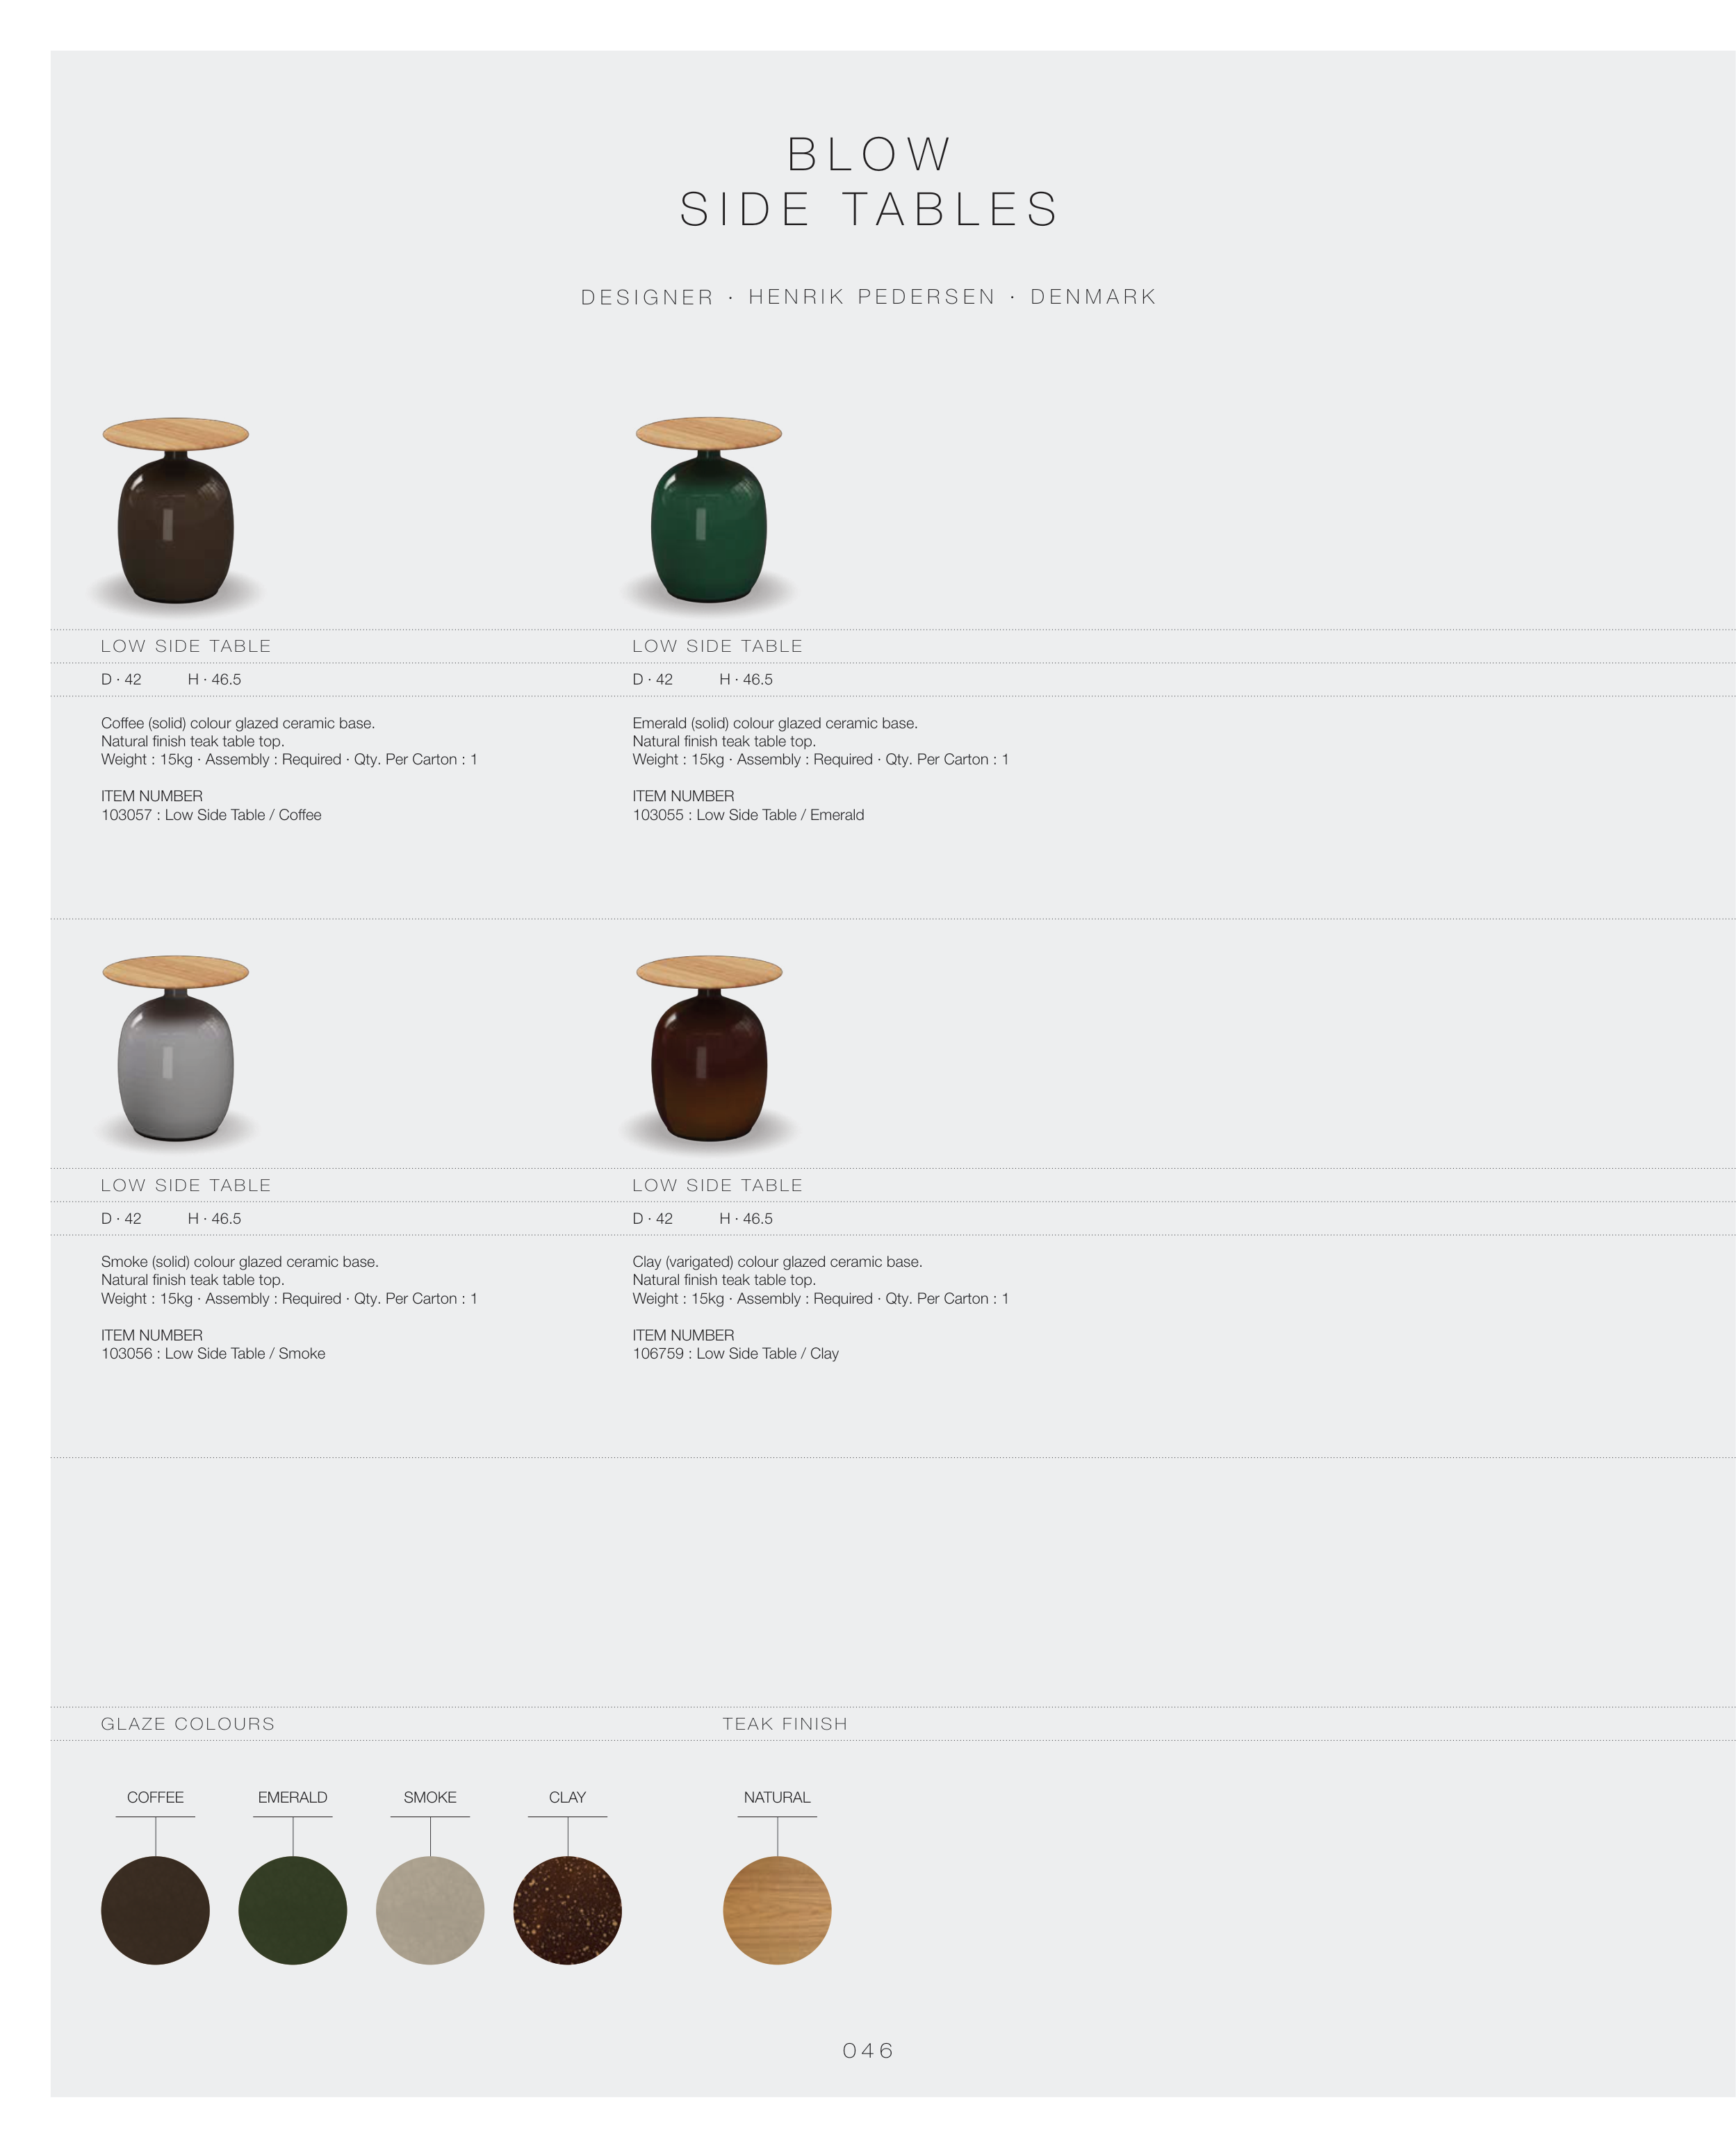
Task: Click item number 106759 Clay text
Action: click(735, 1353)
